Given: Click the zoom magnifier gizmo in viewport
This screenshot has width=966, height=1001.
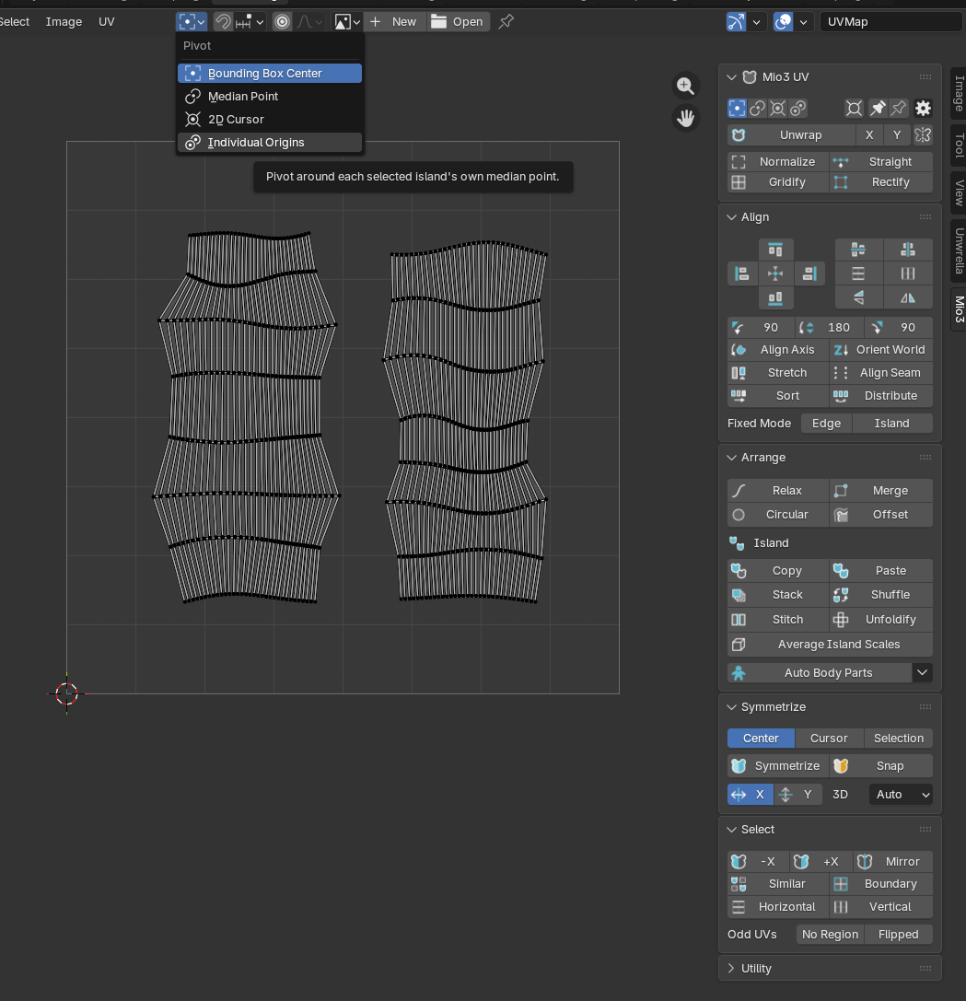Looking at the screenshot, I should [685, 86].
